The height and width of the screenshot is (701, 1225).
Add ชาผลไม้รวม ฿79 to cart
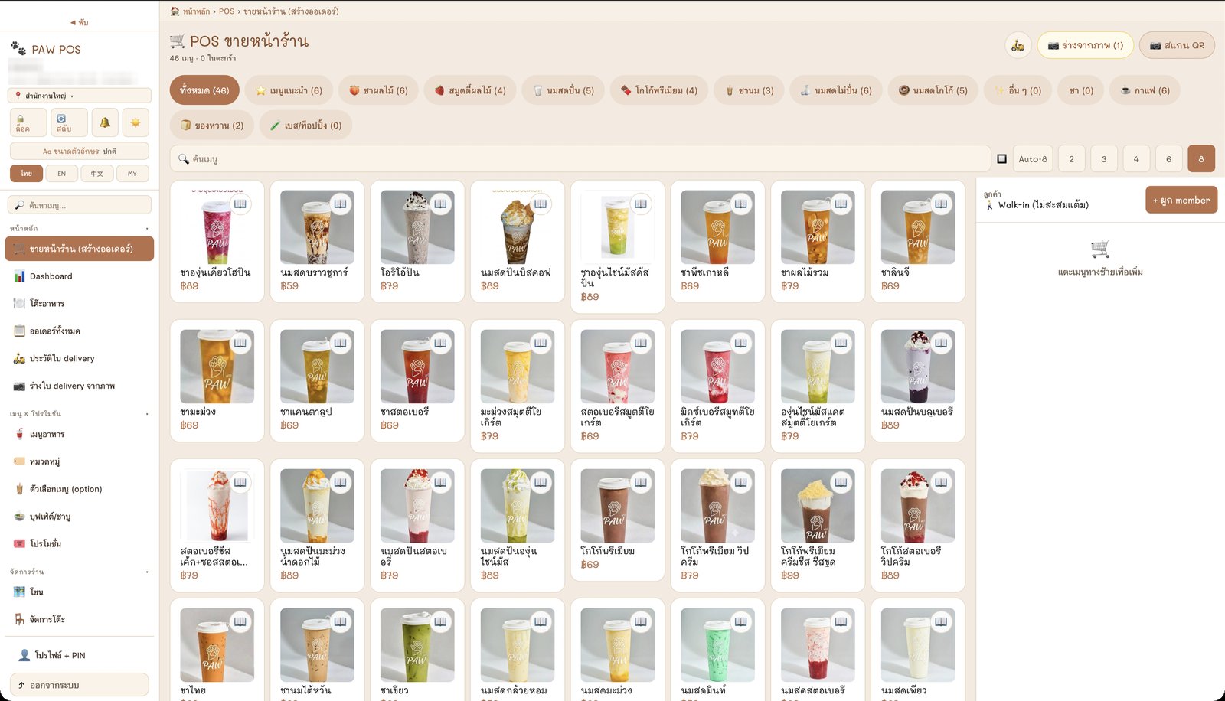818,241
